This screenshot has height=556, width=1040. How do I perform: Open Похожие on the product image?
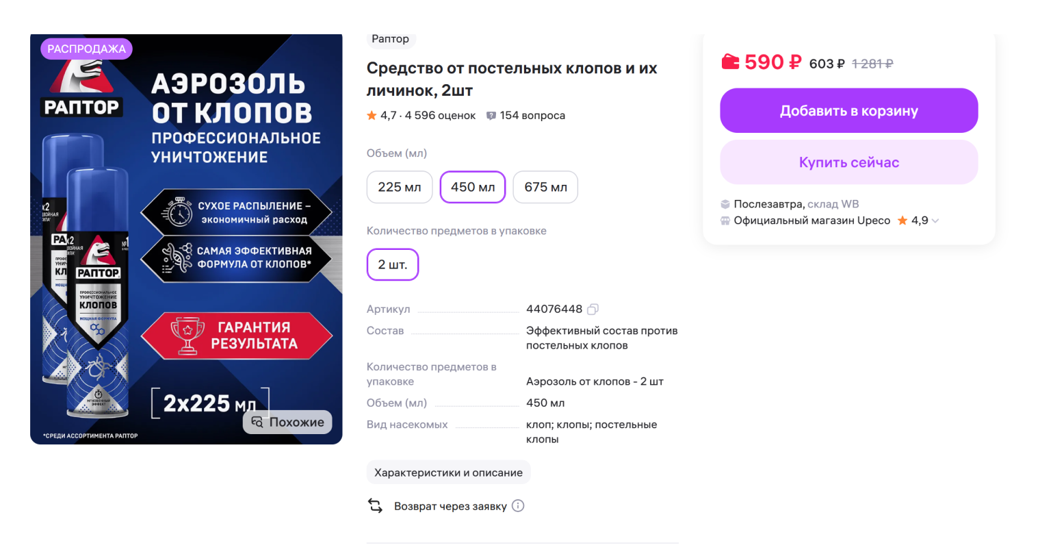tap(287, 422)
